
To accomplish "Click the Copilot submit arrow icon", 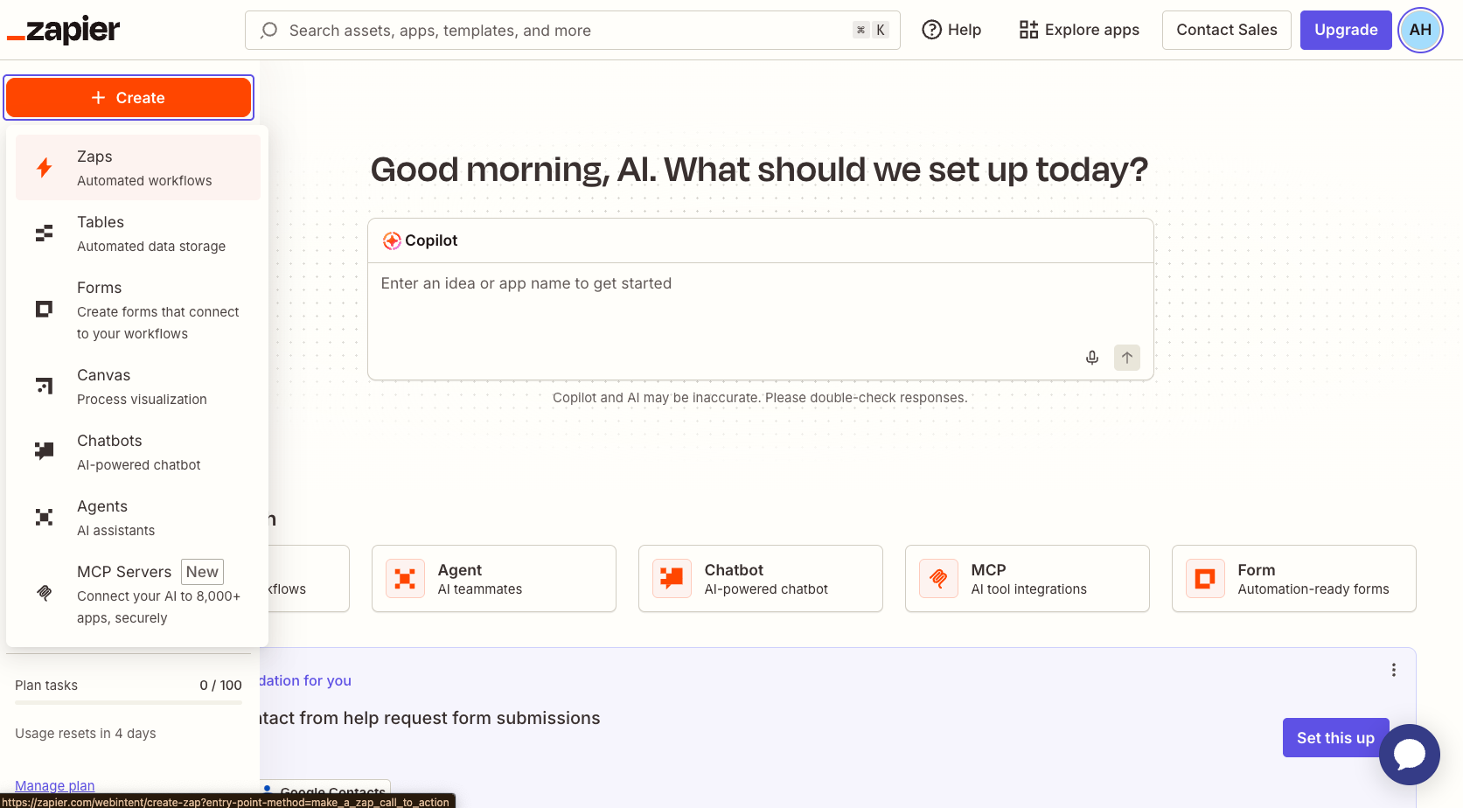I will (1126, 357).
